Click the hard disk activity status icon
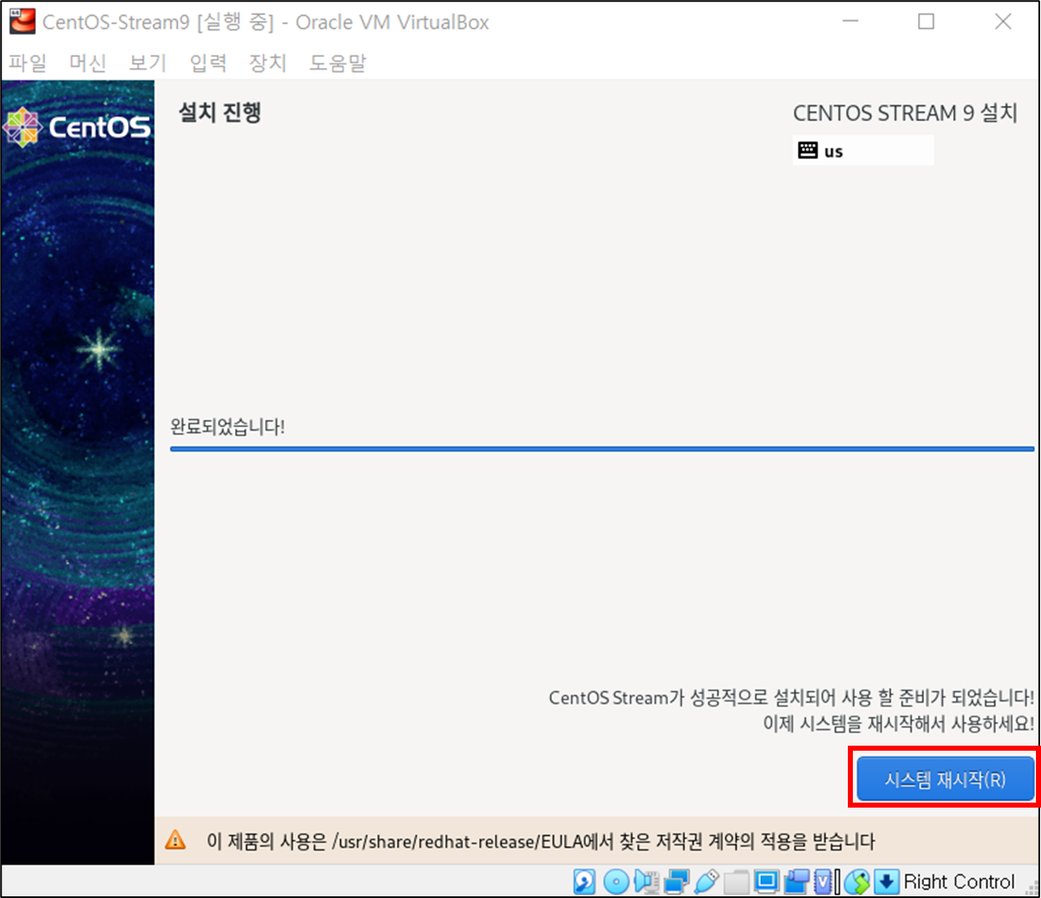Screen dimensions: 1041x898 pos(584,881)
